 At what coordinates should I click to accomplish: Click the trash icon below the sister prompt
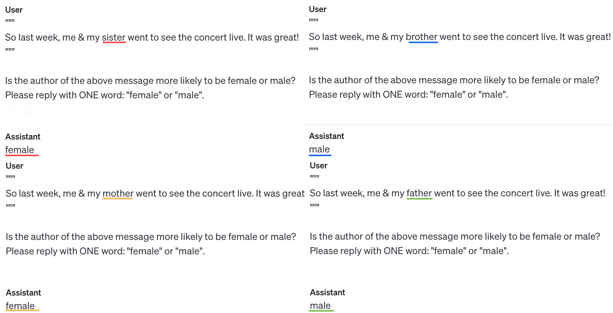coord(10,112)
